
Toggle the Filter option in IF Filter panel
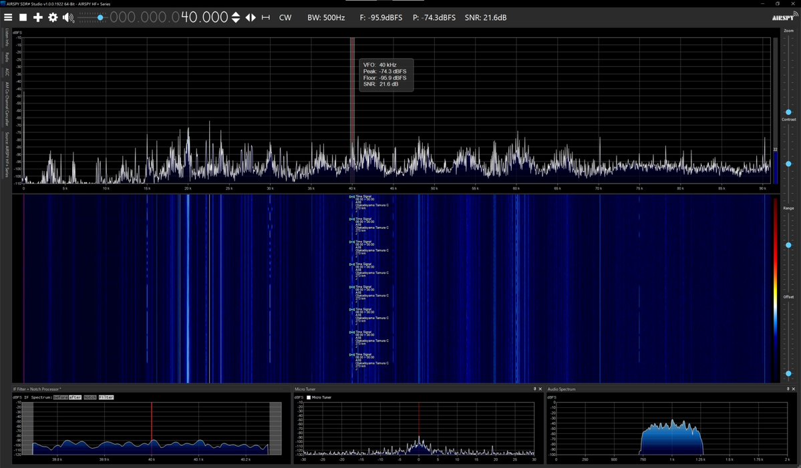106,397
